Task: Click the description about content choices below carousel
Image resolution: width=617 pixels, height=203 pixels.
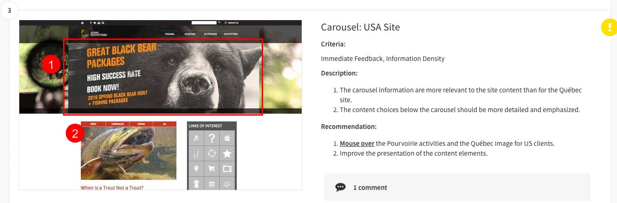Action: 460,110
